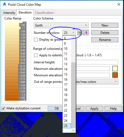Open the Earth color scheme dropdown
The height and width of the screenshot is (137, 124).
[61, 25]
